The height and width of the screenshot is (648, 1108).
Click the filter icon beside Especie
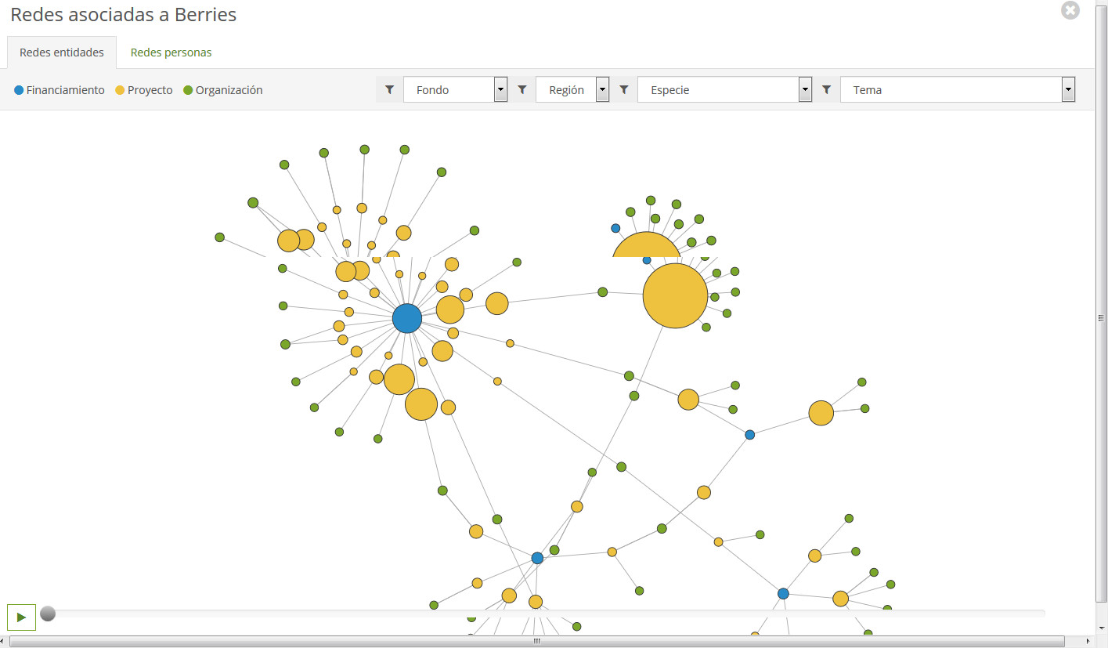pos(623,90)
